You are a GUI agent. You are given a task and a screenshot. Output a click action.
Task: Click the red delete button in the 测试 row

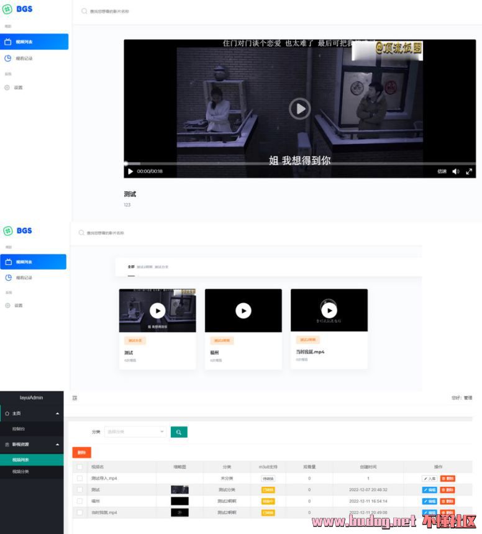(x=448, y=490)
